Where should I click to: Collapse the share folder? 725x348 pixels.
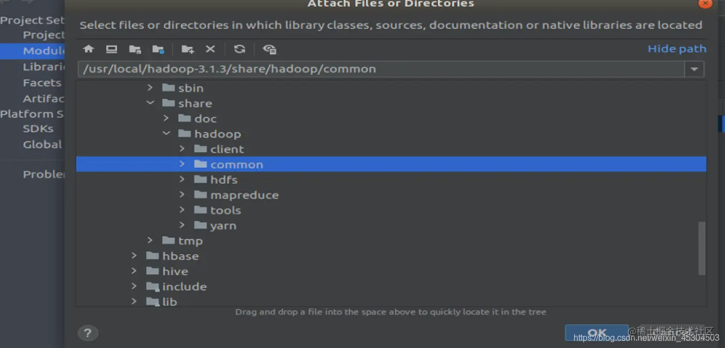tap(150, 103)
